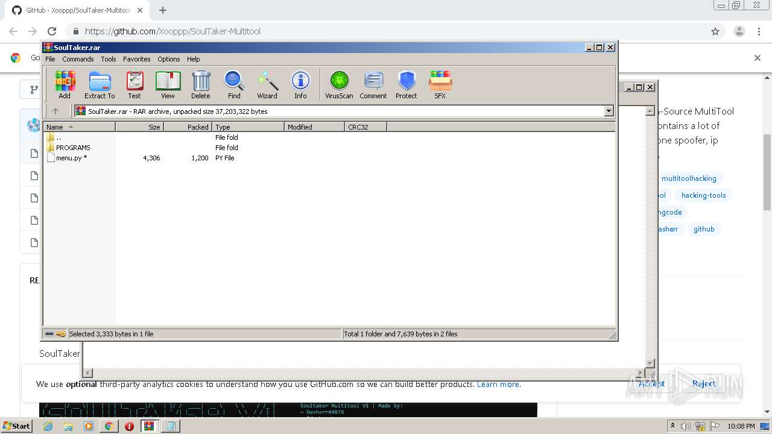The width and height of the screenshot is (772, 434).
Task: Reload the GitHub page
Action: (x=52, y=31)
